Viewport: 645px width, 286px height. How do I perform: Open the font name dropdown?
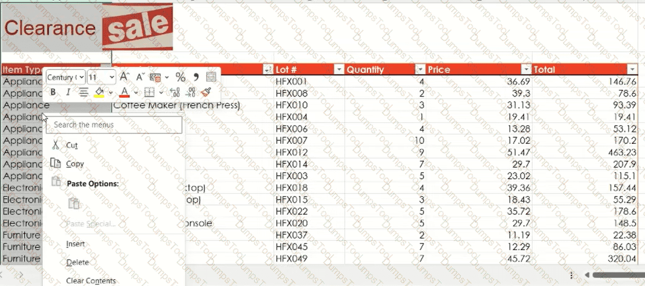(x=81, y=78)
